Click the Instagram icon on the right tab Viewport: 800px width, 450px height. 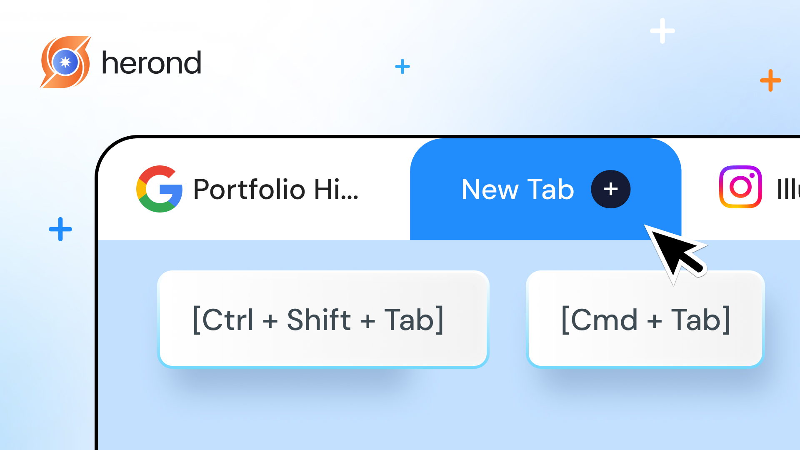click(x=740, y=187)
